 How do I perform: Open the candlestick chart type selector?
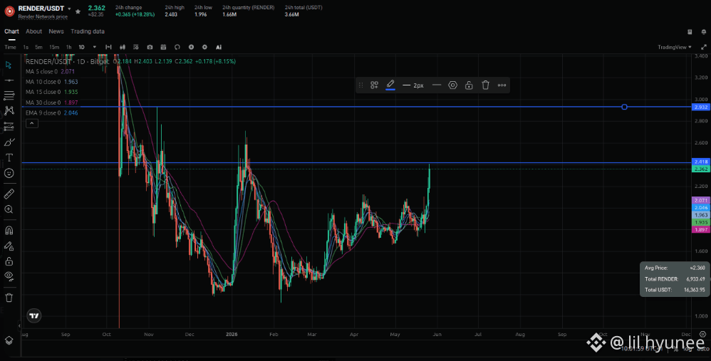pyautogui.click(x=122, y=47)
